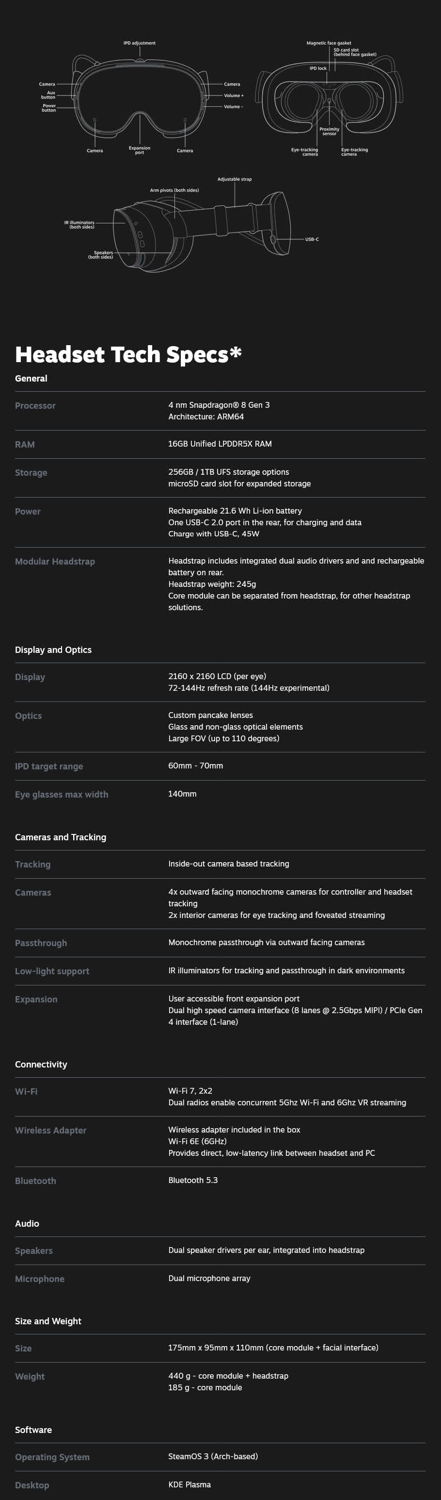Click the IR illuminators diagram label
The height and width of the screenshot is (1500, 441).
[79, 224]
